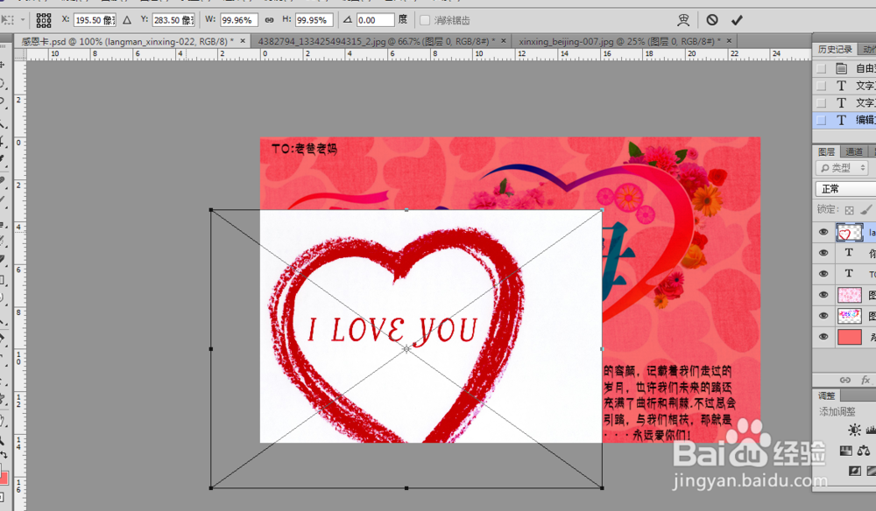Click the link layers chain icon
This screenshot has width=876, height=511.
point(845,380)
